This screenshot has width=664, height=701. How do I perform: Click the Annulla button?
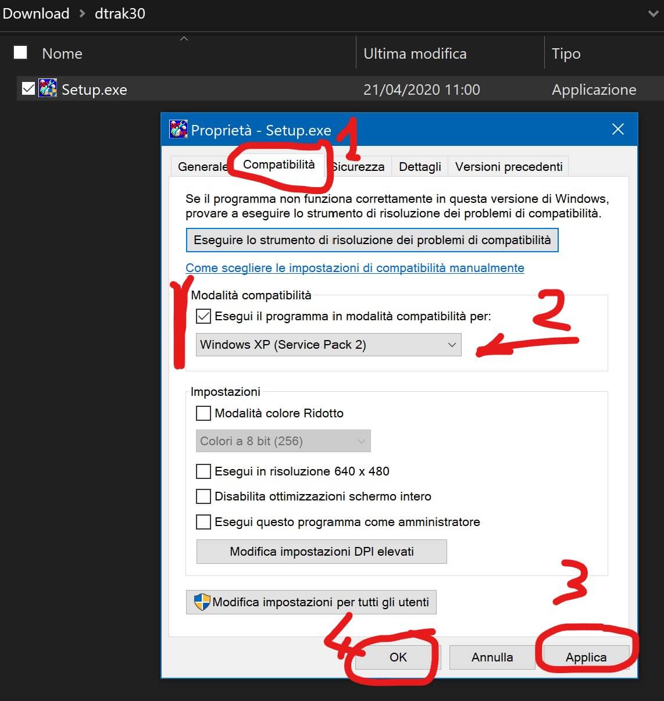[492, 657]
